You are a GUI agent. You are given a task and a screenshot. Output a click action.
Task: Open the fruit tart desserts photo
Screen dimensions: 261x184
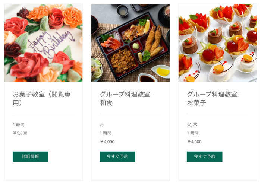[x=217, y=43]
